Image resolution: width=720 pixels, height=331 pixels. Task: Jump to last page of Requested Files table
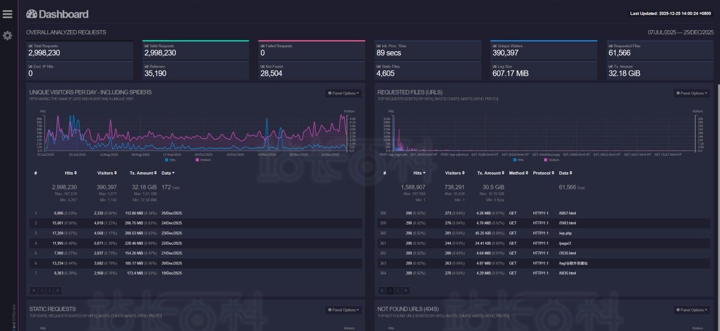click(x=406, y=290)
